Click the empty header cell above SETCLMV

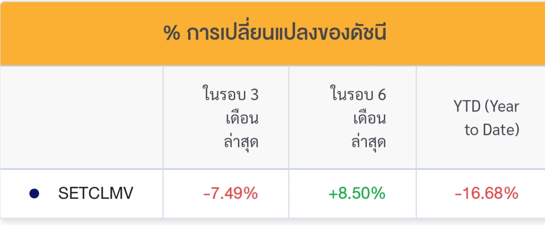coord(81,118)
